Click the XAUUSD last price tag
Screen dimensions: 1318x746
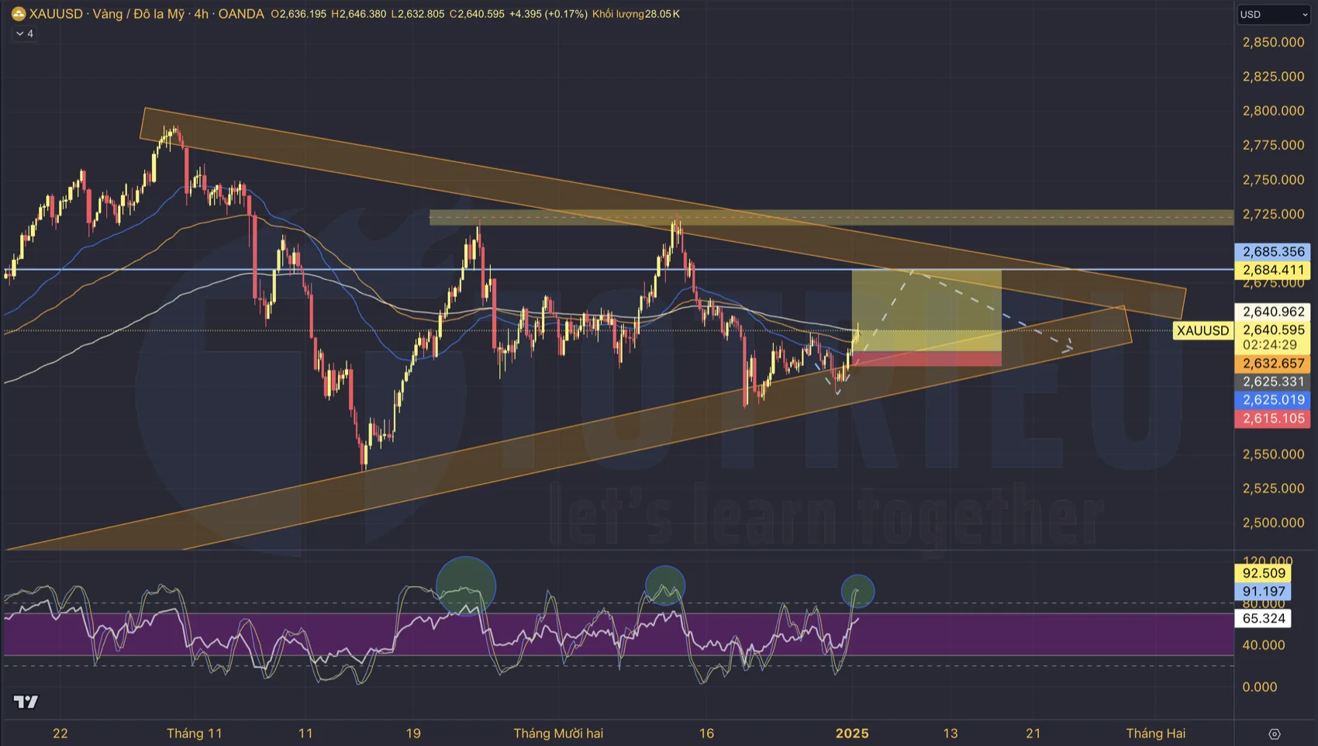point(1202,330)
